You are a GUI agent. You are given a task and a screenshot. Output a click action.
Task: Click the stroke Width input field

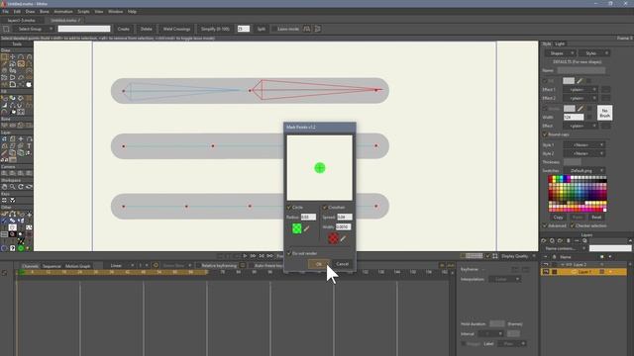pos(574,117)
